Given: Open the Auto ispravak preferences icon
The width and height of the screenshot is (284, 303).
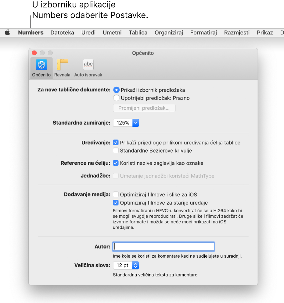Looking at the screenshot, I should [88, 68].
